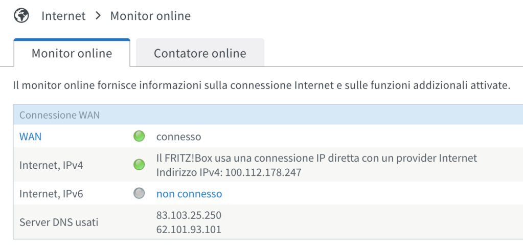Click the DNS server 83.103.25.250
Image resolution: width=523 pixels, height=247 pixels.
tap(189, 215)
